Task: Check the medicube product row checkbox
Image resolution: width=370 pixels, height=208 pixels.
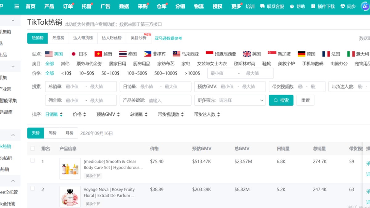Action: pyautogui.click(x=33, y=160)
